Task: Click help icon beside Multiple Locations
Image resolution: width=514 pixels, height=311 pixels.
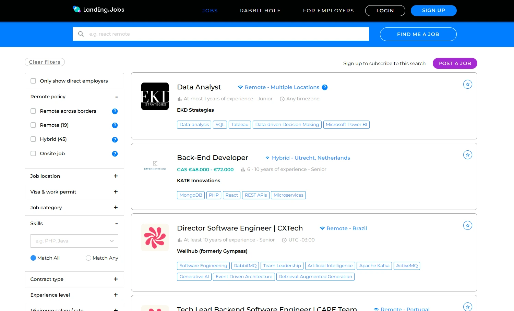Action: tap(325, 87)
